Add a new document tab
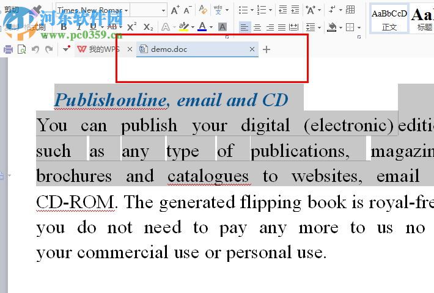The image size is (434, 293). point(267,49)
